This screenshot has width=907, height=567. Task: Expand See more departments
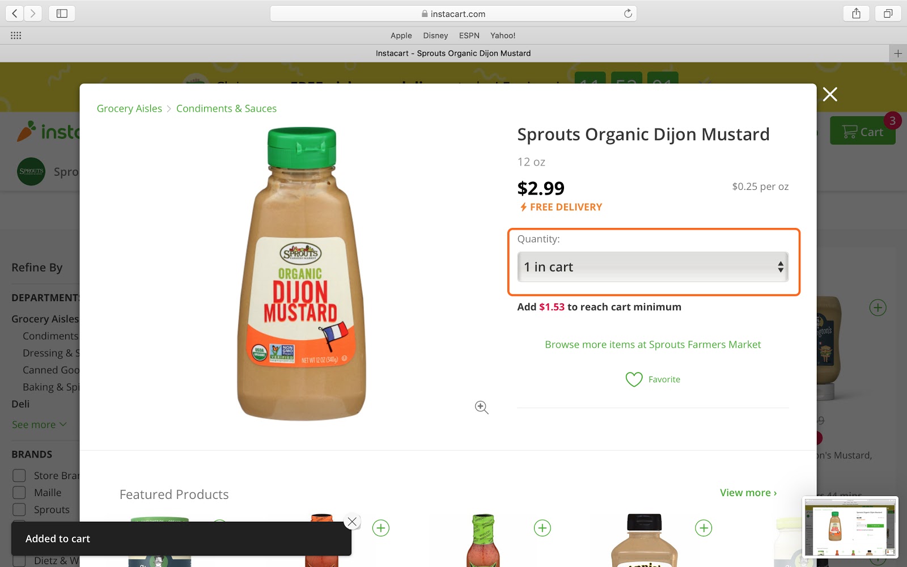click(x=39, y=425)
